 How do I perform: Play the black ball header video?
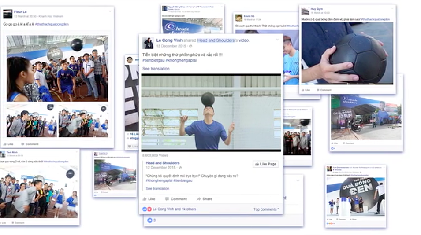[211, 113]
